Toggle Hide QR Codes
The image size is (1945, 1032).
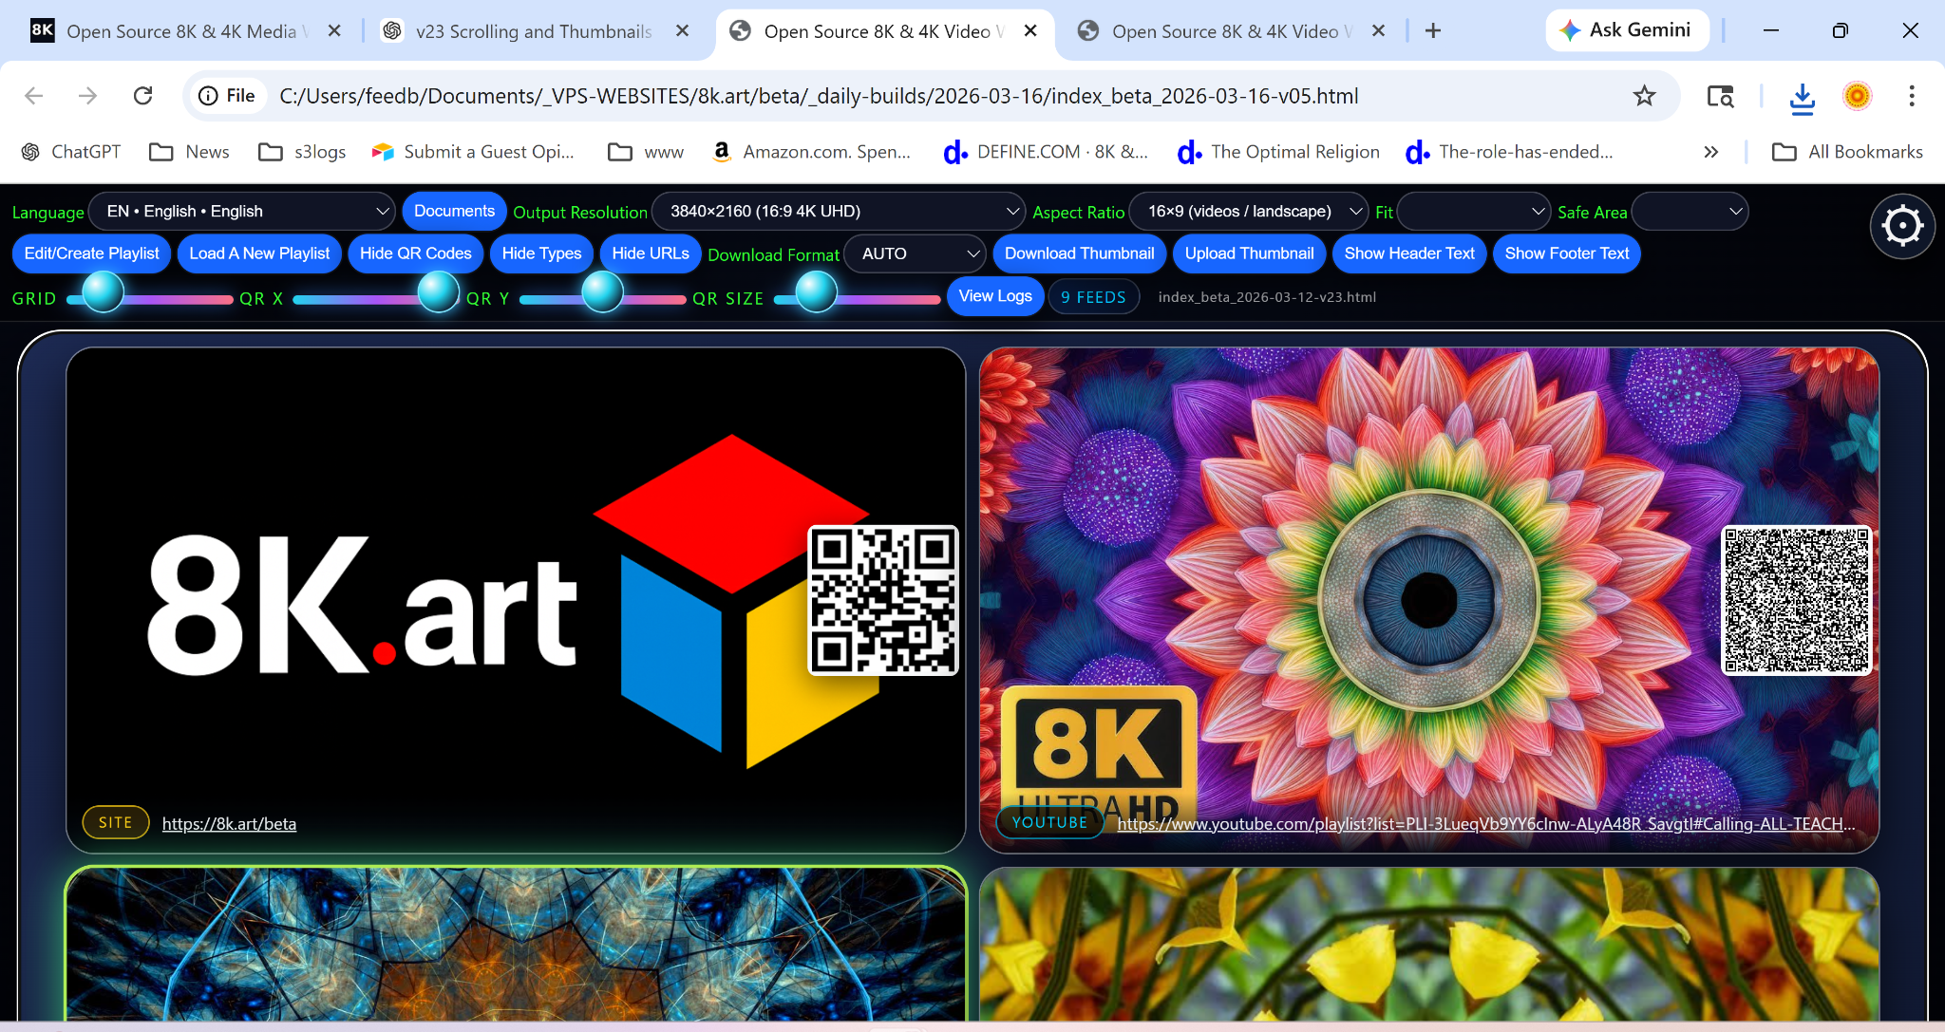coord(415,253)
